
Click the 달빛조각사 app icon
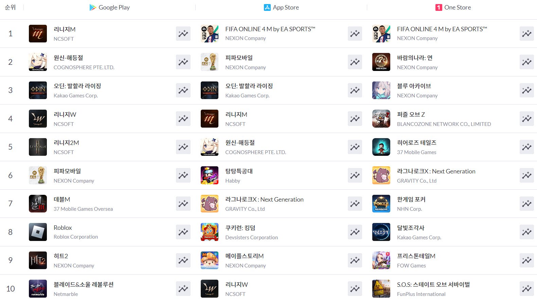[381, 232]
